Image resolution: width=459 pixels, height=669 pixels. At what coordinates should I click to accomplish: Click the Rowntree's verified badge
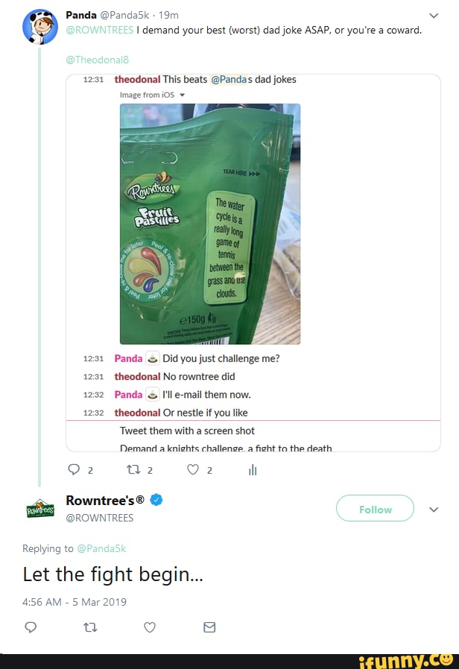click(156, 500)
